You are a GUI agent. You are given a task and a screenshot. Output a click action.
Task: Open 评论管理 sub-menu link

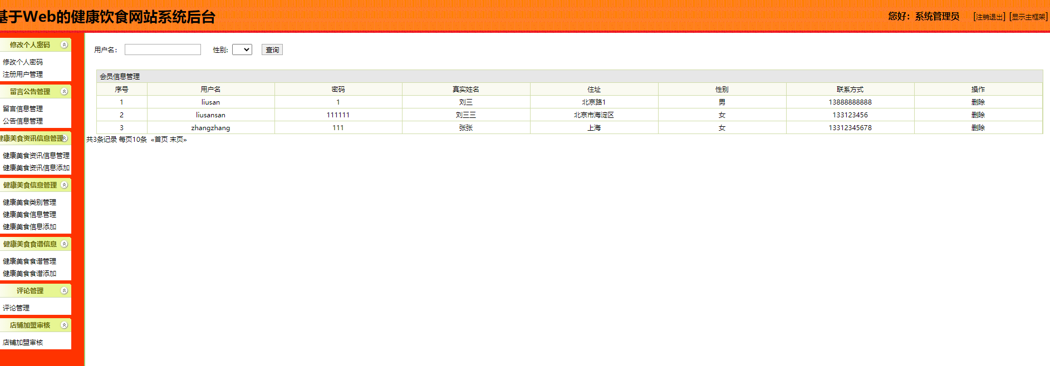(x=16, y=308)
